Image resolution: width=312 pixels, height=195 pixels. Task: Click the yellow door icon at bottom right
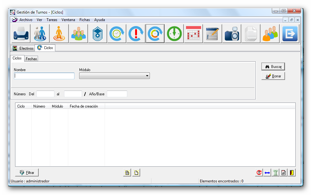pos(292,173)
